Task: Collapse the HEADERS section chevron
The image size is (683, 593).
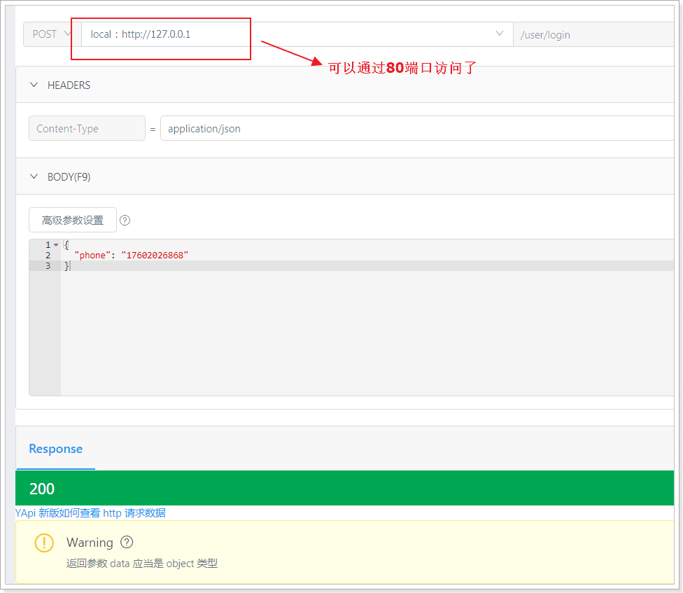Action: pyautogui.click(x=34, y=85)
